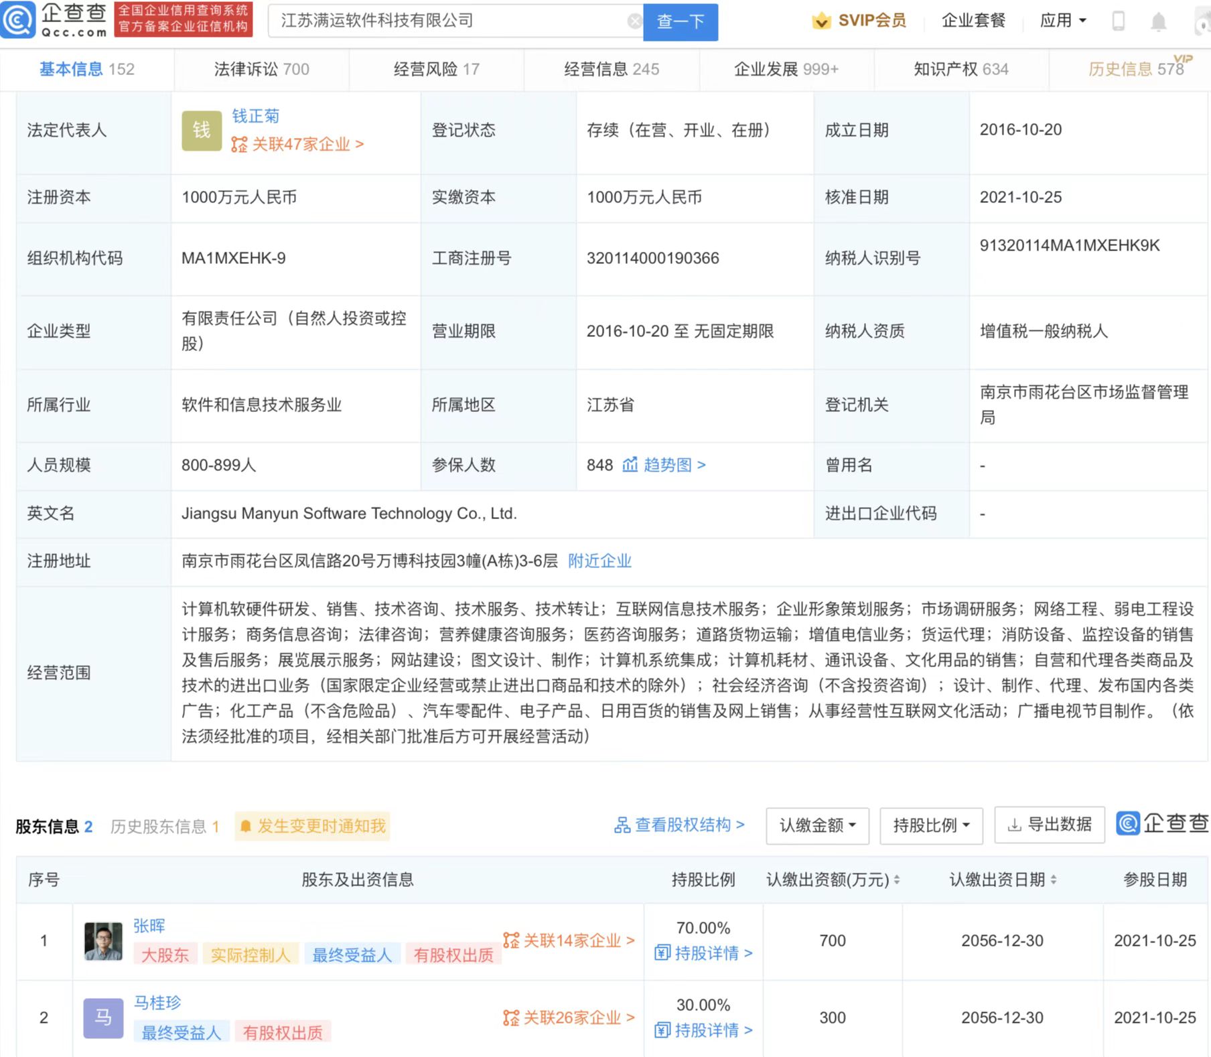
Task: Click the related-companies icon on 张晖's row
Action: pyautogui.click(x=511, y=940)
